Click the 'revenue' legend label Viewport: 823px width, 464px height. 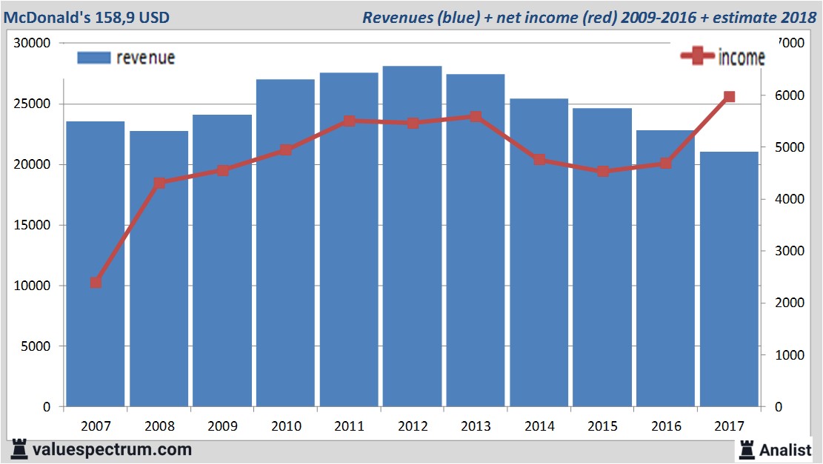point(145,58)
